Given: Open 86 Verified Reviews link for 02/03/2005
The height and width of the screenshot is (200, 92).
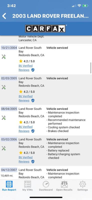Looking at the screenshot, I should tap(25, 98).
